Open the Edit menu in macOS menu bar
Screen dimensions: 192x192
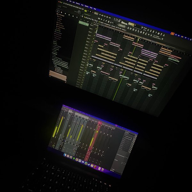70,1
